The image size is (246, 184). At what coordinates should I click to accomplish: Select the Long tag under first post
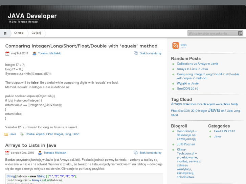(68, 134)
